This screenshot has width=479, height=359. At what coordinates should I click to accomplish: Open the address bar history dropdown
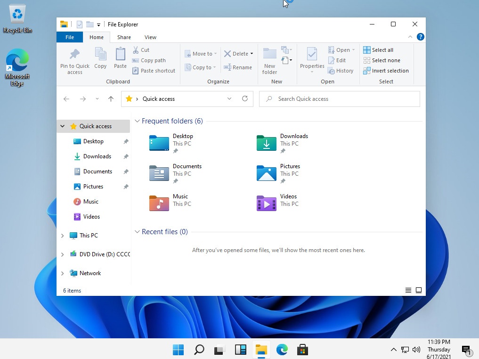[229, 98]
